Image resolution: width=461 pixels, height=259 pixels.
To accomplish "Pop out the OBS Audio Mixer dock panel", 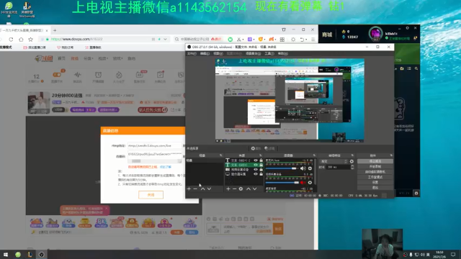I will (x=314, y=155).
